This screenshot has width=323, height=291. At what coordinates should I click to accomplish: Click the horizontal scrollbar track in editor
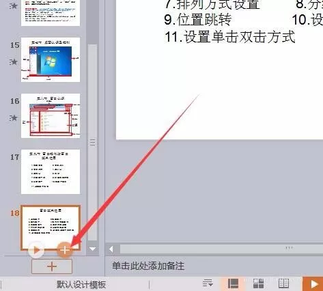click(221, 249)
